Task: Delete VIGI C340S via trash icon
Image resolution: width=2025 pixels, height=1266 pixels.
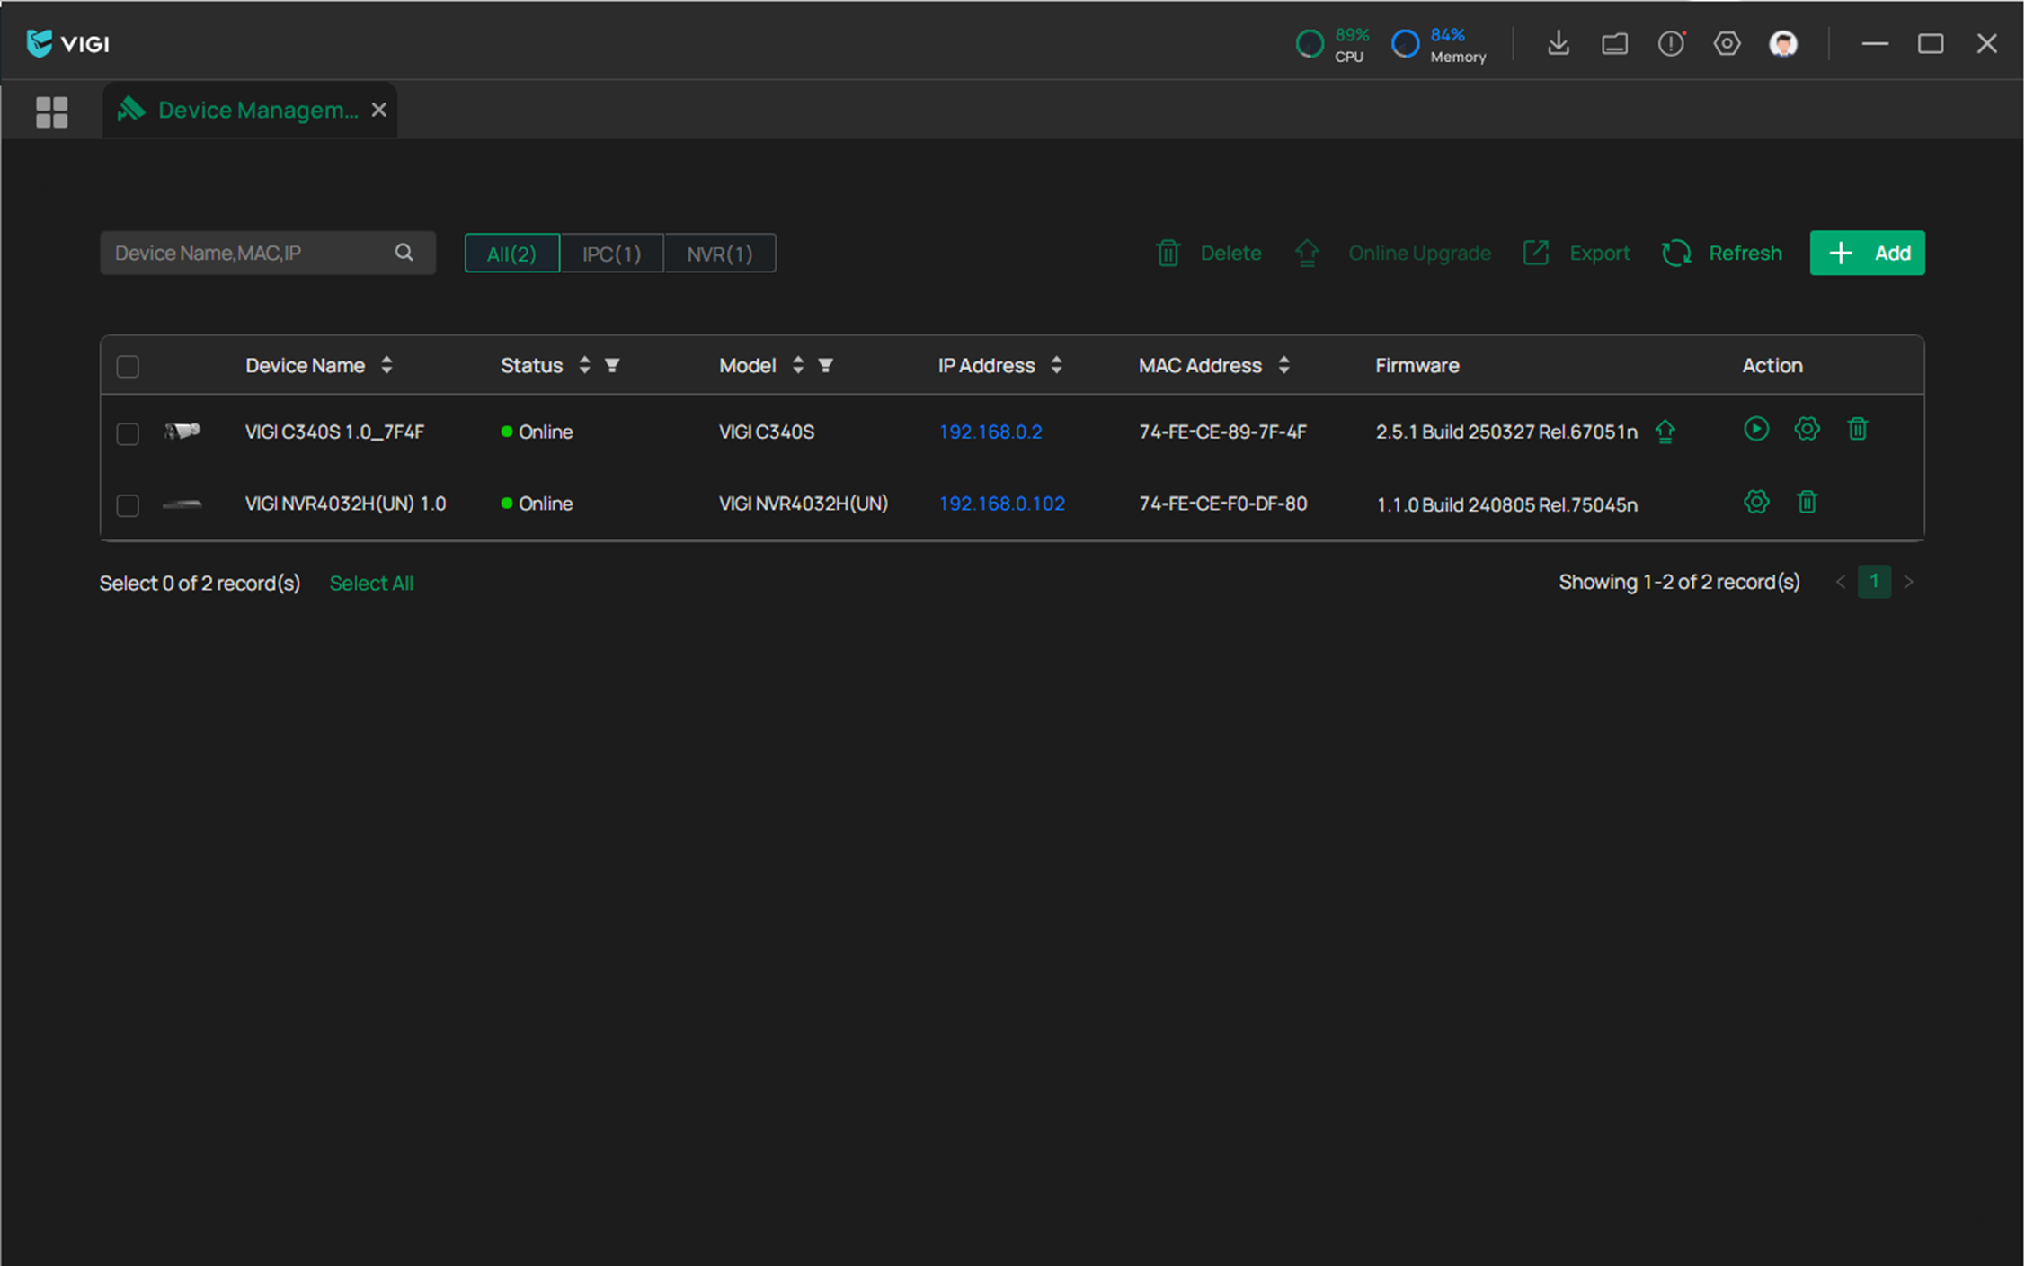Action: [1858, 429]
